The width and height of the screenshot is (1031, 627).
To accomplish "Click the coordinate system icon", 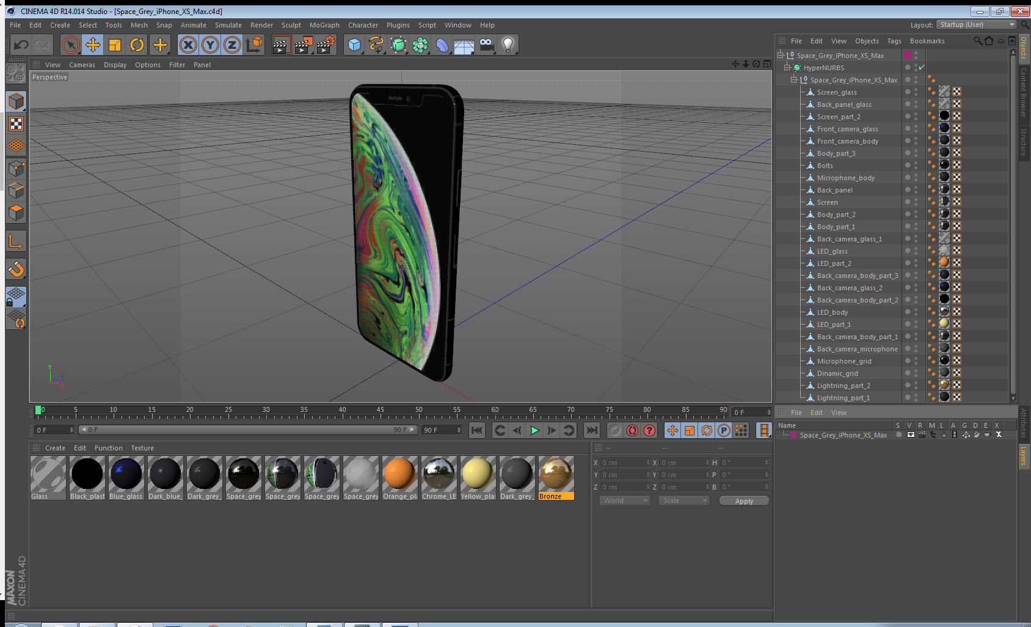I will [254, 45].
